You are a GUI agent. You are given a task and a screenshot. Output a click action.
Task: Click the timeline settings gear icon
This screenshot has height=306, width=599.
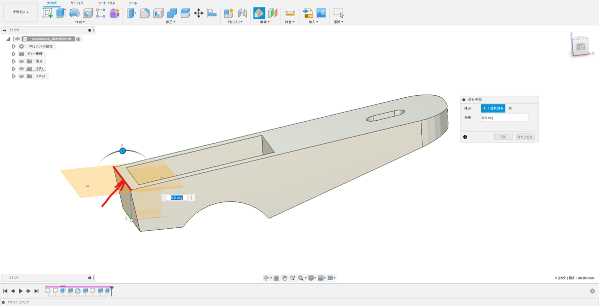(592, 291)
